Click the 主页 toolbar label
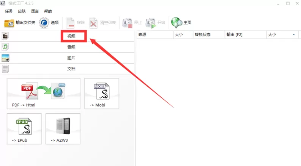Image resolution: width=301 pixels, height=166 pixels. tap(188, 23)
